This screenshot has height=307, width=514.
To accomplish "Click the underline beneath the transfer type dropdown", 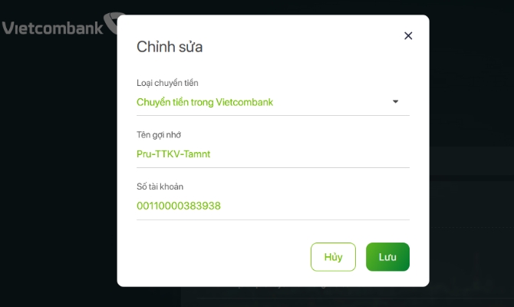I will [x=272, y=116].
